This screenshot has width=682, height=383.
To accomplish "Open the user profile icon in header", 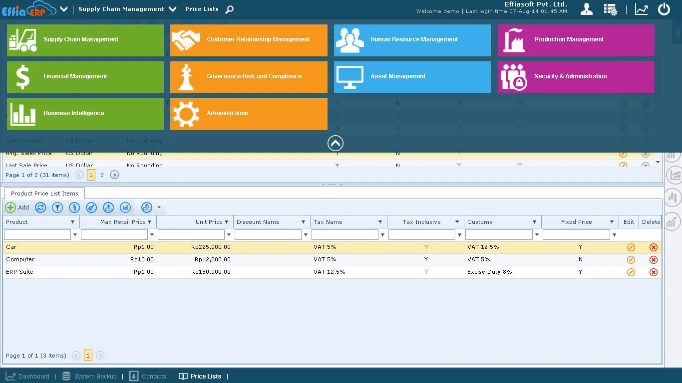I will (x=587, y=9).
